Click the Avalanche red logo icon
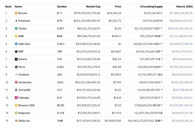The width and height of the screenshot is (195, 132). pyautogui.click(x=16, y=82)
